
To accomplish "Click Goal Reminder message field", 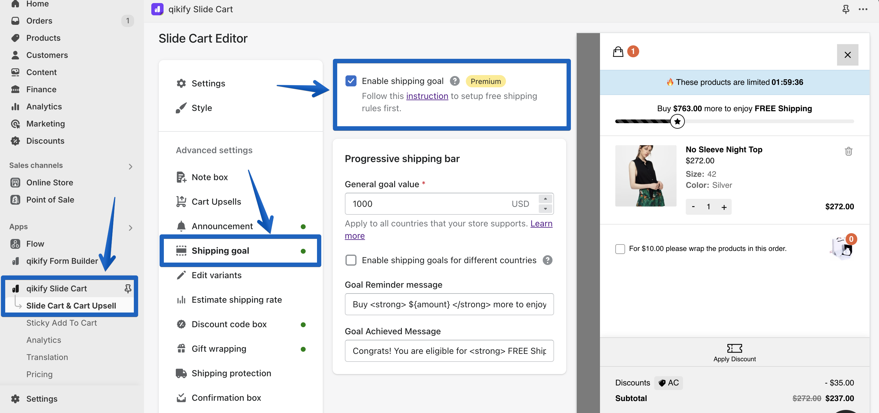I will pos(449,305).
